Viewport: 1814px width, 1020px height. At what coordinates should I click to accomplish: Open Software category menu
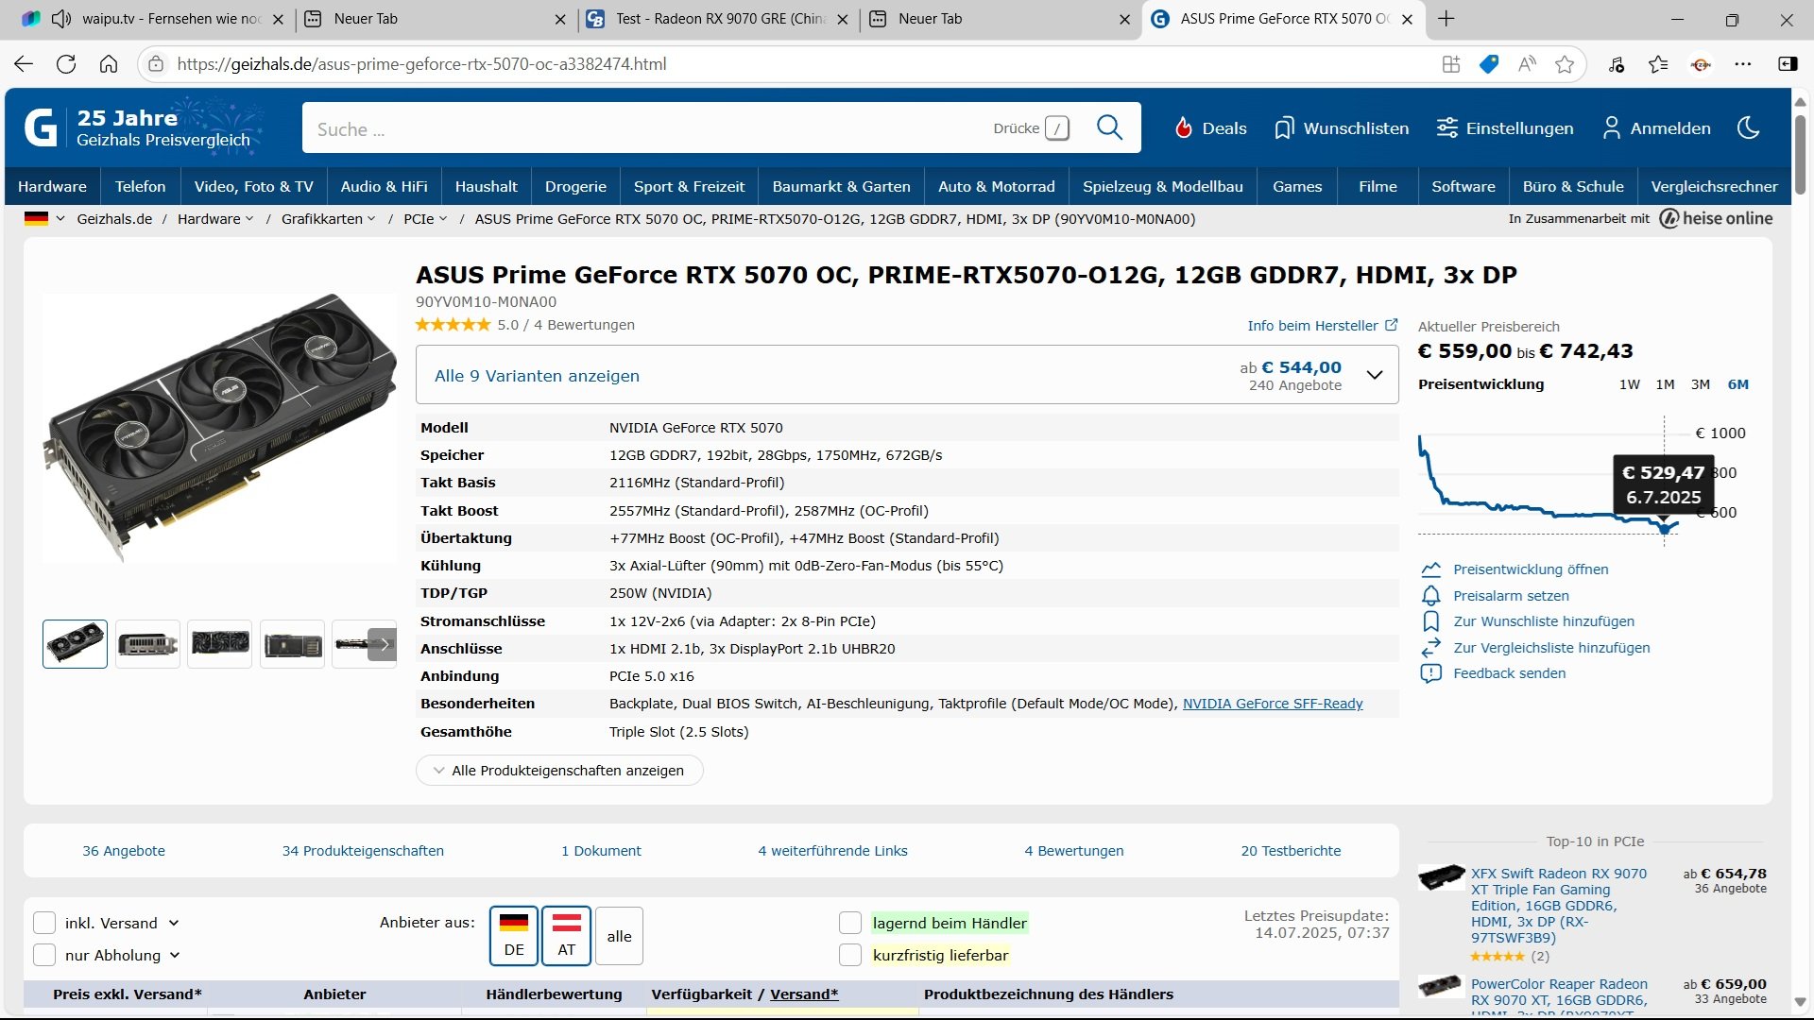tap(1463, 187)
